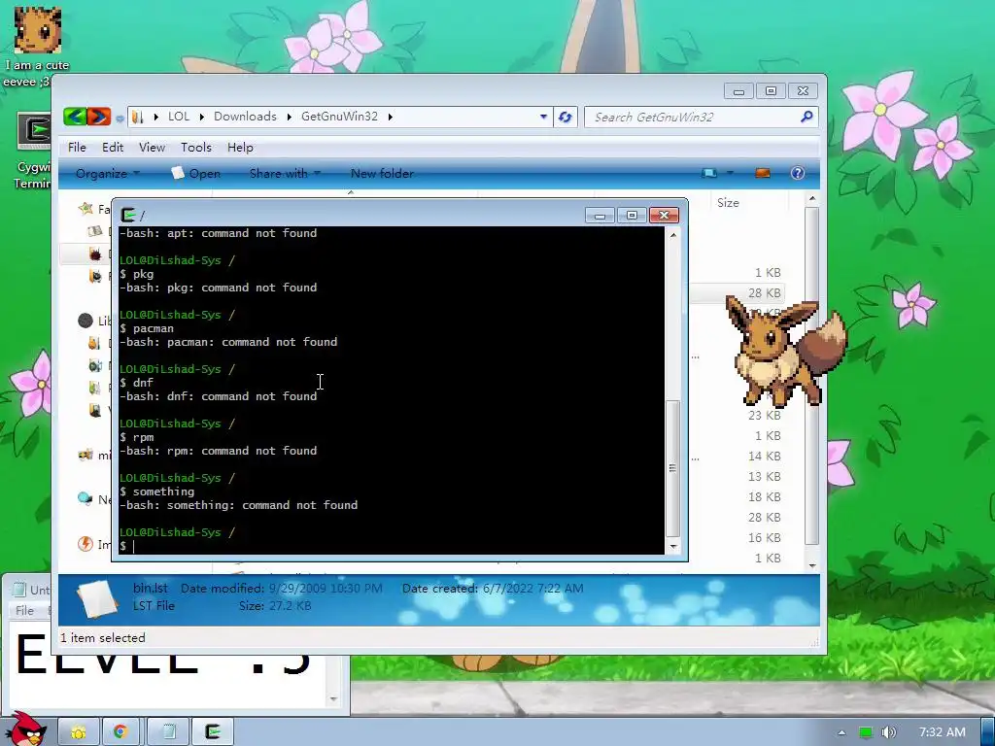Open Chrome from the taskbar
The width and height of the screenshot is (995, 746).
(120, 732)
